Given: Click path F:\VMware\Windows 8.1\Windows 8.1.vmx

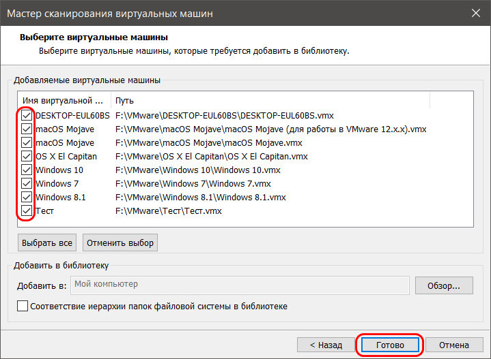Looking at the screenshot, I should pos(201,197).
